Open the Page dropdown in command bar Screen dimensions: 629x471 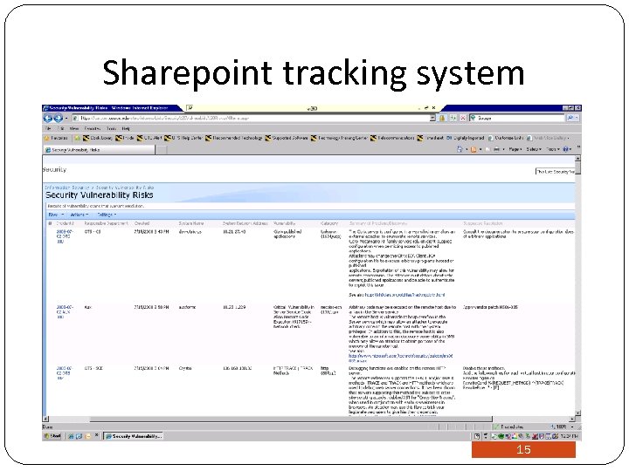[x=515, y=149]
